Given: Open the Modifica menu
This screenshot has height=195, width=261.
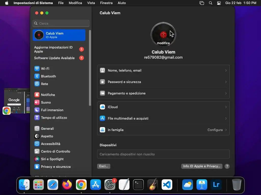Looking at the screenshot, I should click(75, 3).
